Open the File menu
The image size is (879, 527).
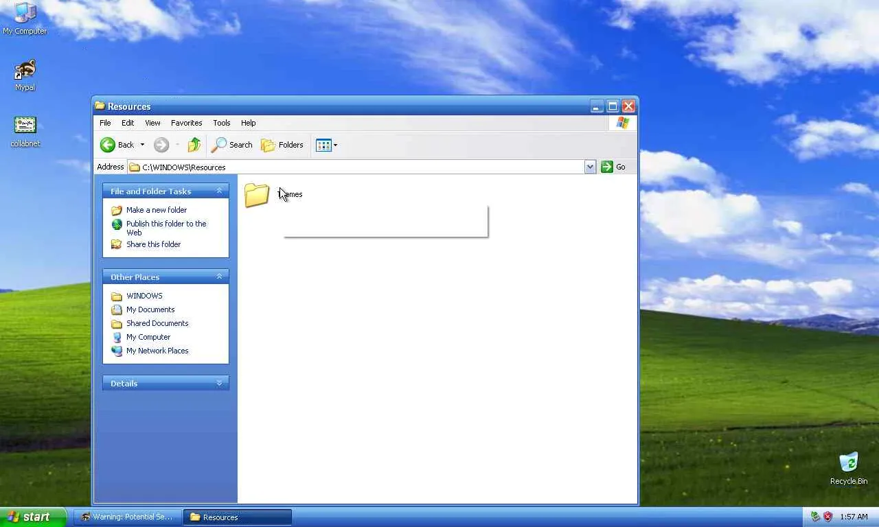coord(105,123)
